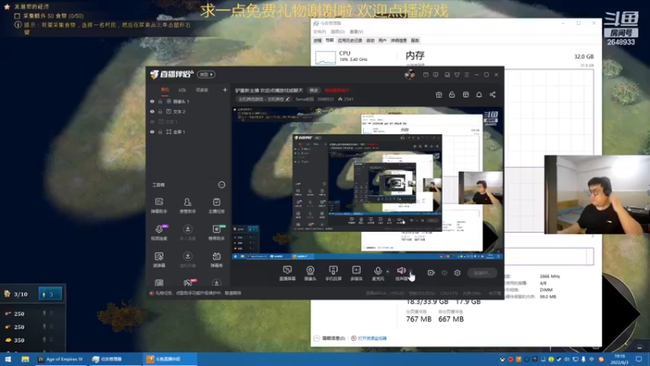Click the lock icon in the header row

pos(452,94)
